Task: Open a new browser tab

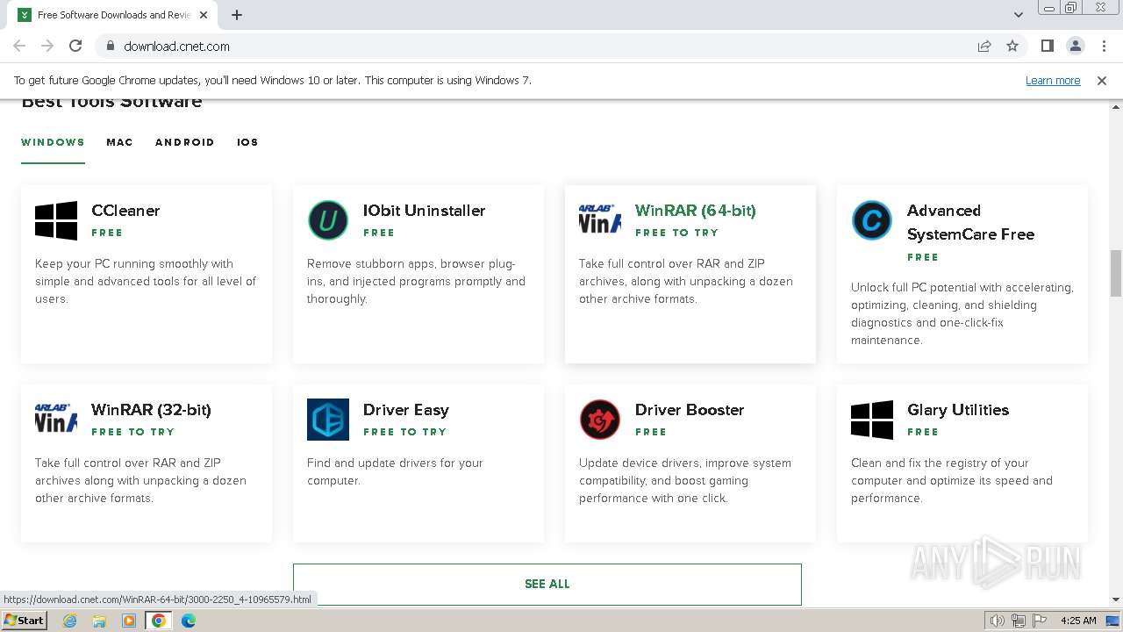Action: point(237,15)
